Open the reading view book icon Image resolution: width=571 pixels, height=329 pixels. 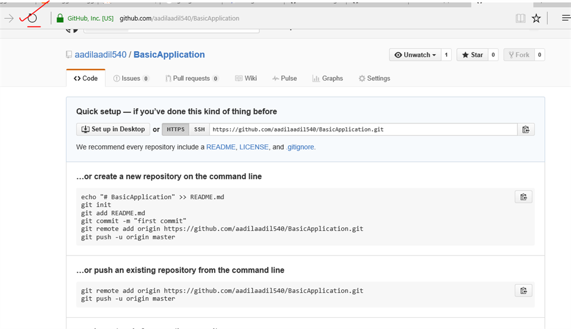(520, 18)
